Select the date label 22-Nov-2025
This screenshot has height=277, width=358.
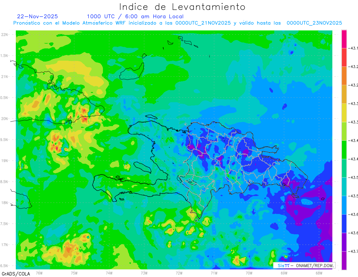38,16
